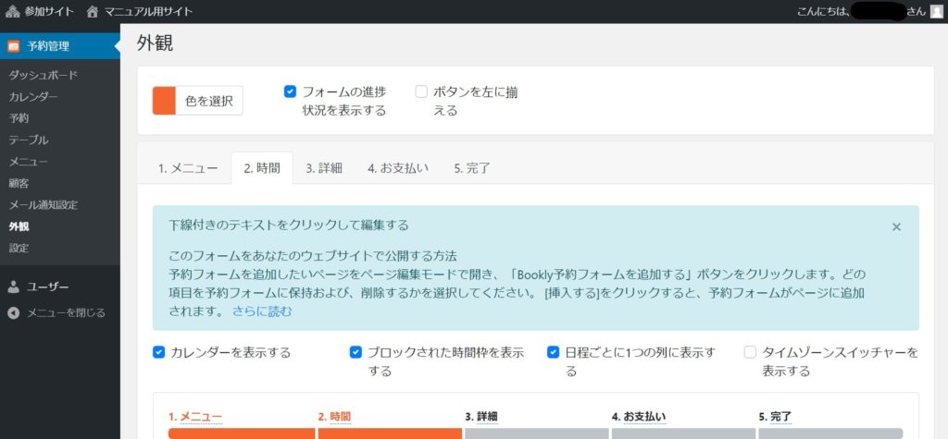Open the 4. お支払い tab
The width and height of the screenshot is (948, 439).
(397, 168)
